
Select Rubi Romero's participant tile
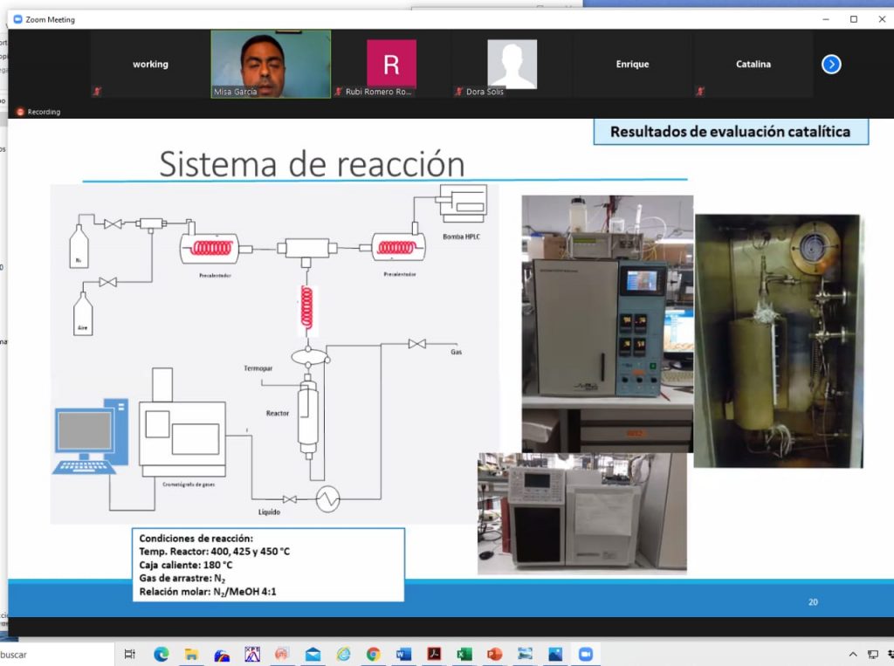tap(391, 64)
